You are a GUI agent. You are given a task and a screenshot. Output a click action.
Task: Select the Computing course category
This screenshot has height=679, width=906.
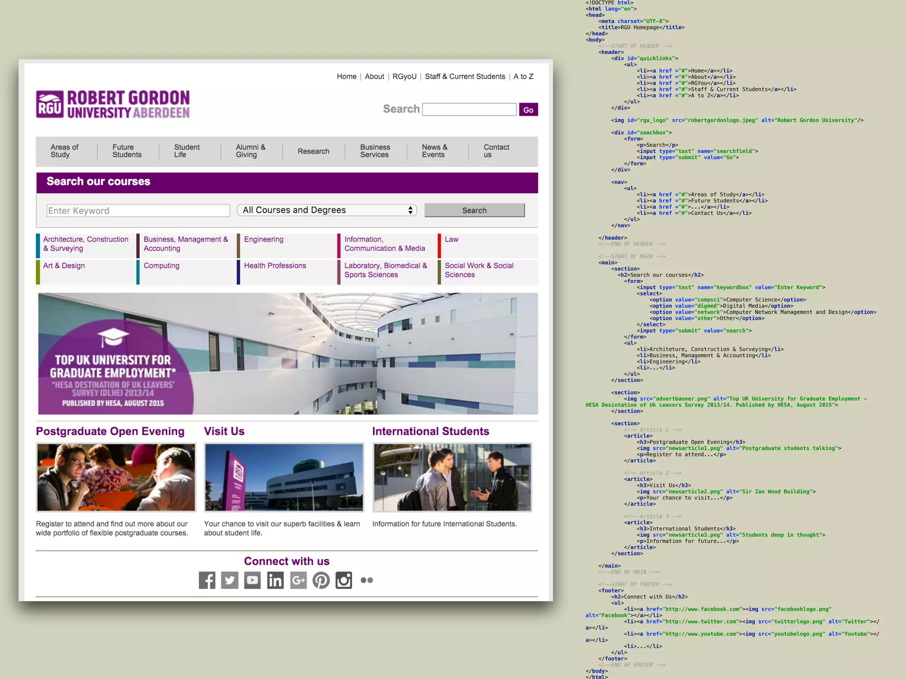(x=161, y=266)
